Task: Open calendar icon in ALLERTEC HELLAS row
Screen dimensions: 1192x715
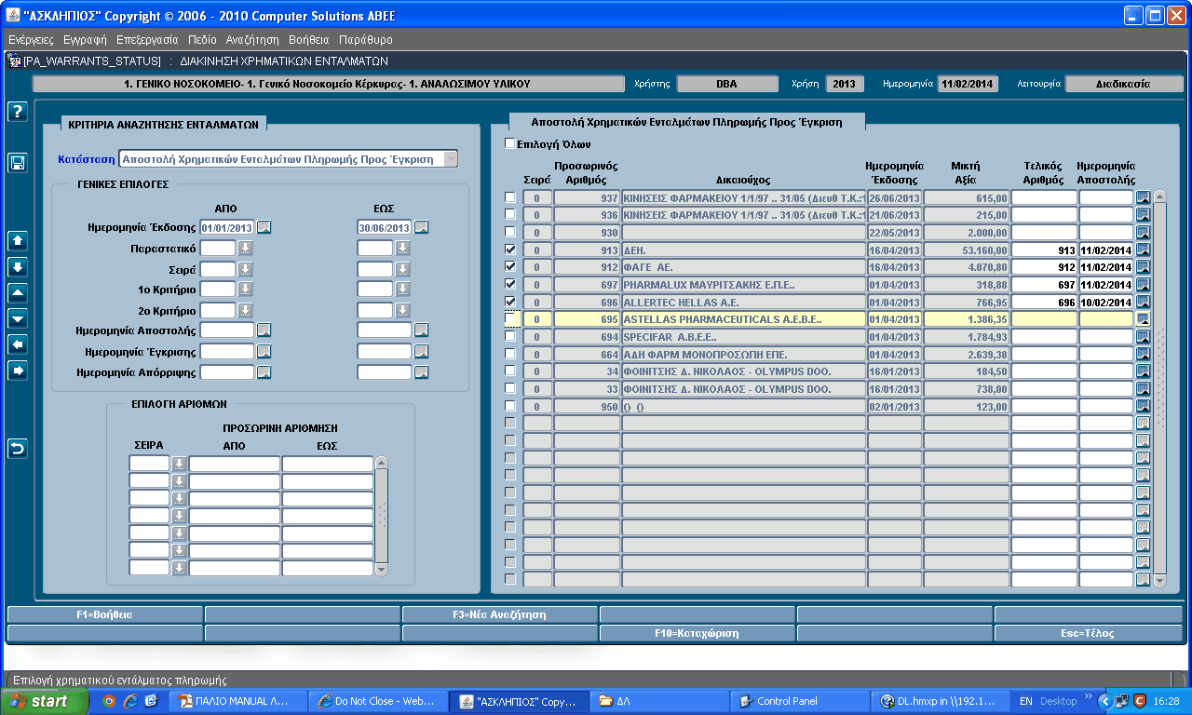Action: [1143, 302]
